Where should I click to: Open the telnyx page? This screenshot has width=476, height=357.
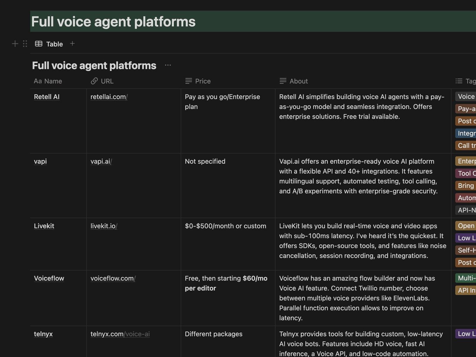point(43,334)
